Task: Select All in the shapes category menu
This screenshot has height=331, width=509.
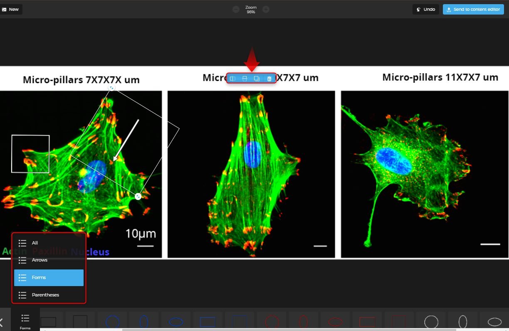Action: (x=49, y=243)
